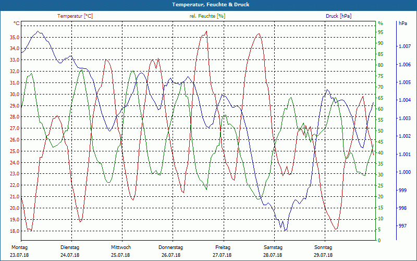Screen dimensions: 417x261
Task: Click temperature axis value '35,0'
Action: coord(15,37)
